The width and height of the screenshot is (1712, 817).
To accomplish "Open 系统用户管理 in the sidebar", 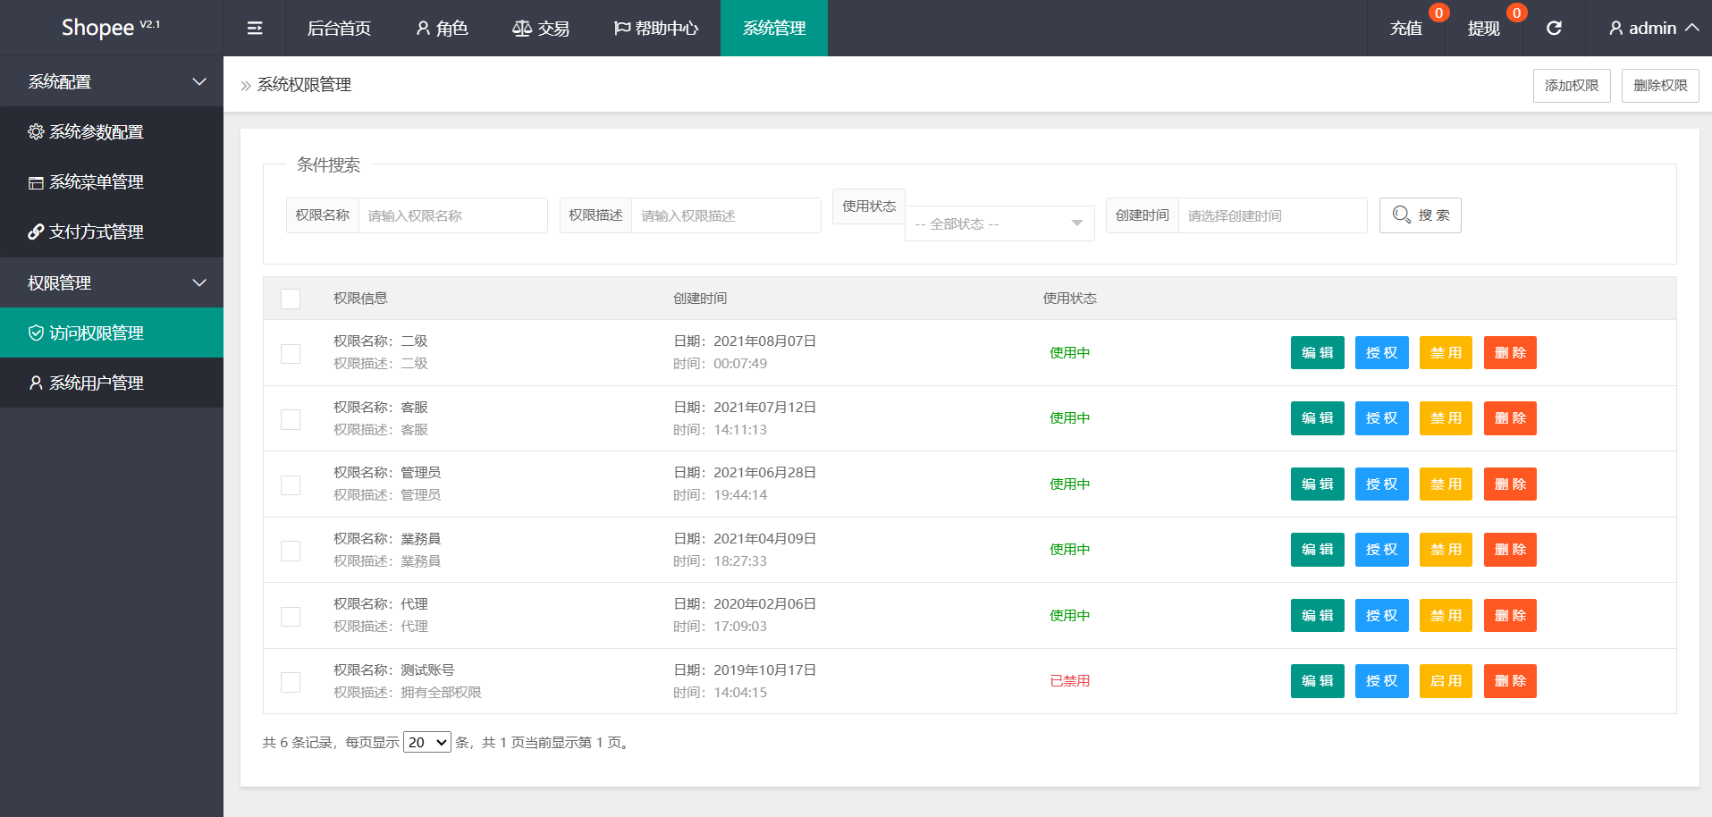I will pos(112,383).
